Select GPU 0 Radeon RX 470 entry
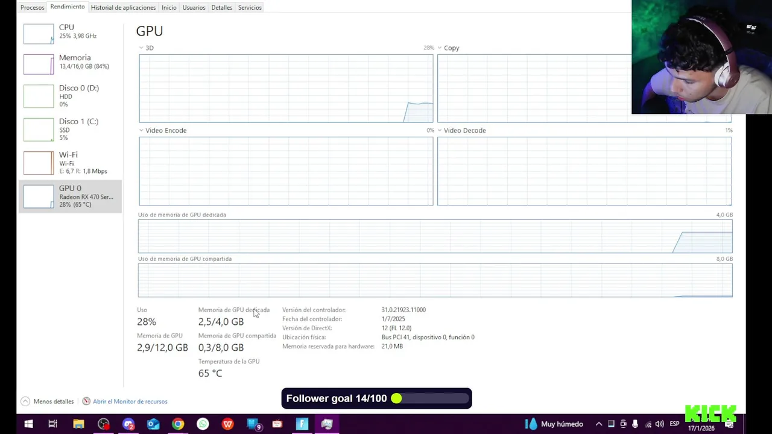Viewport: 772px width, 434px height. point(70,197)
